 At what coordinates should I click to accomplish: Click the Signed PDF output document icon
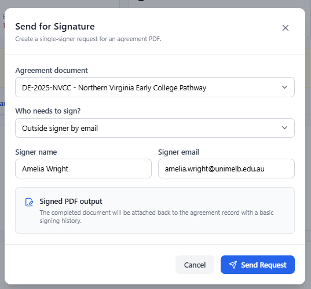[29, 202]
